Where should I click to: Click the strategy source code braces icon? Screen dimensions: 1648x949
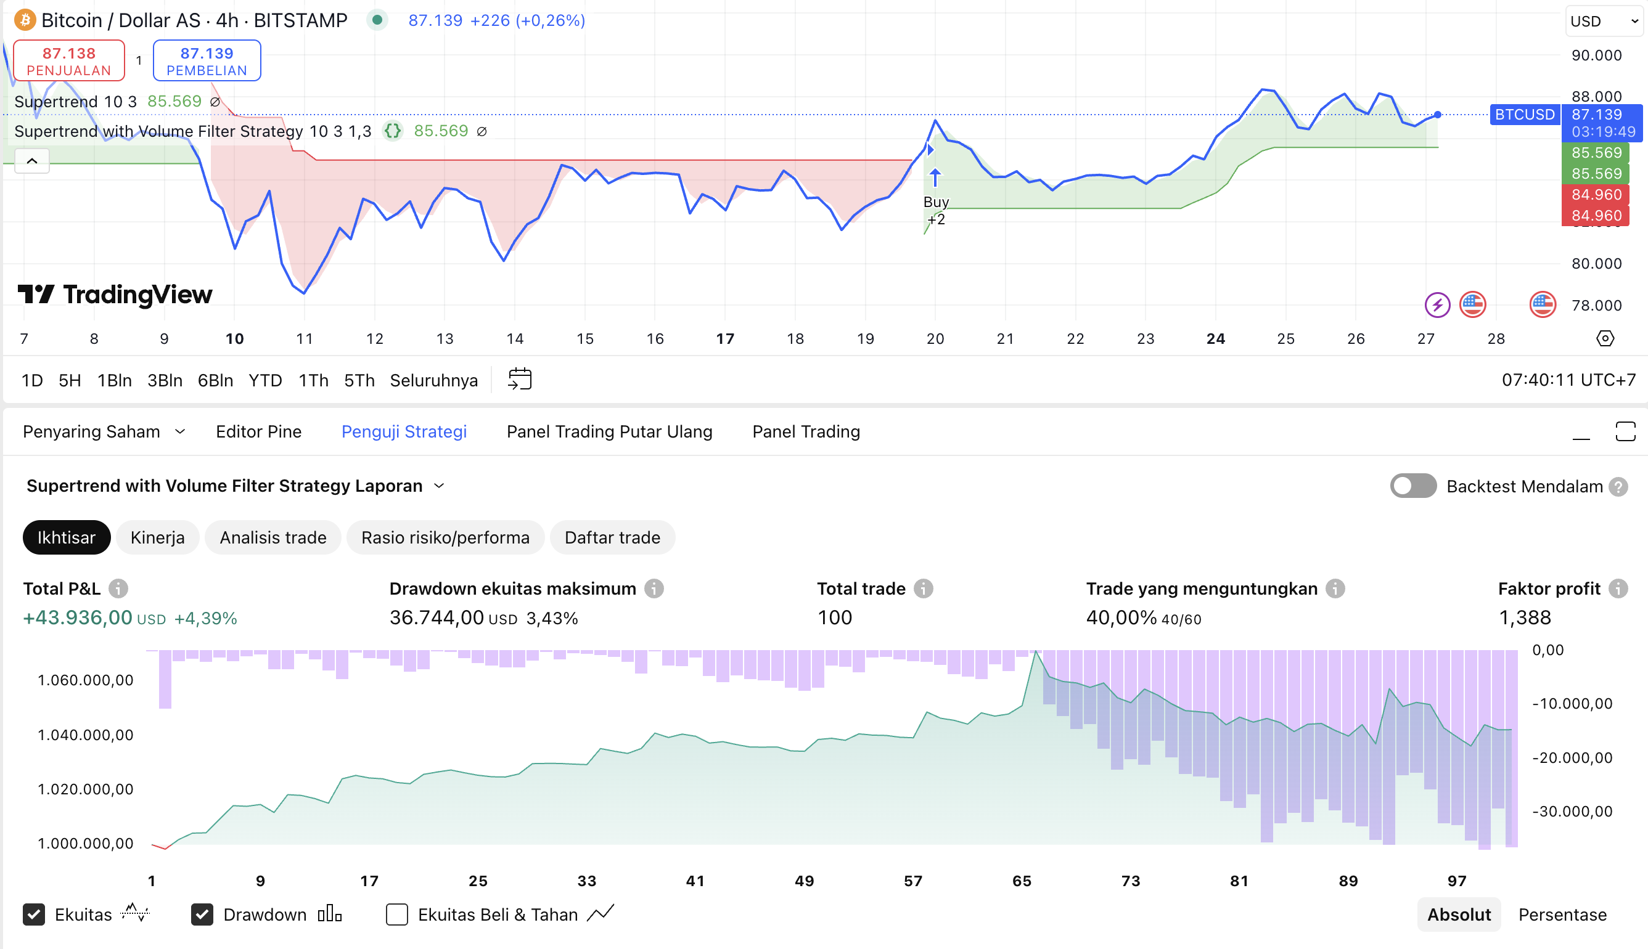[393, 131]
